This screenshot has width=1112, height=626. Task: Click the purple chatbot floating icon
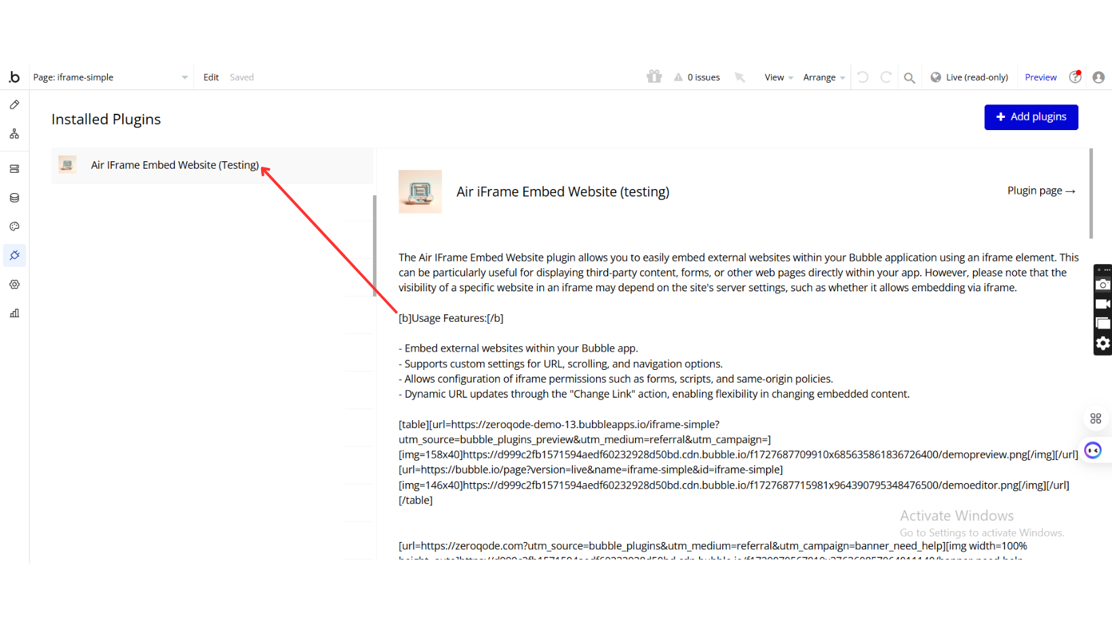[1093, 450]
